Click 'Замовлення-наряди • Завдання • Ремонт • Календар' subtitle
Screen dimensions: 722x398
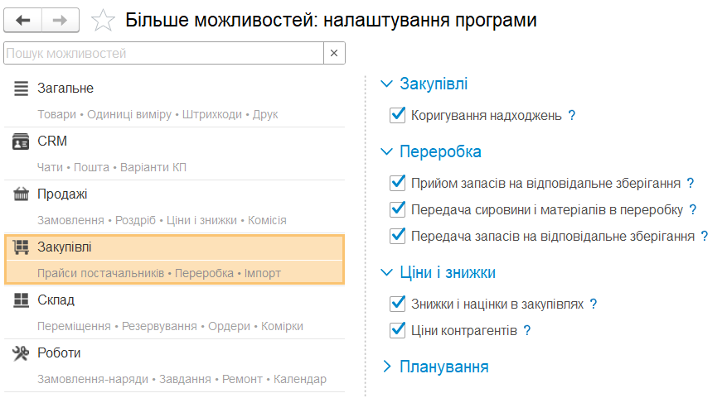(x=182, y=379)
